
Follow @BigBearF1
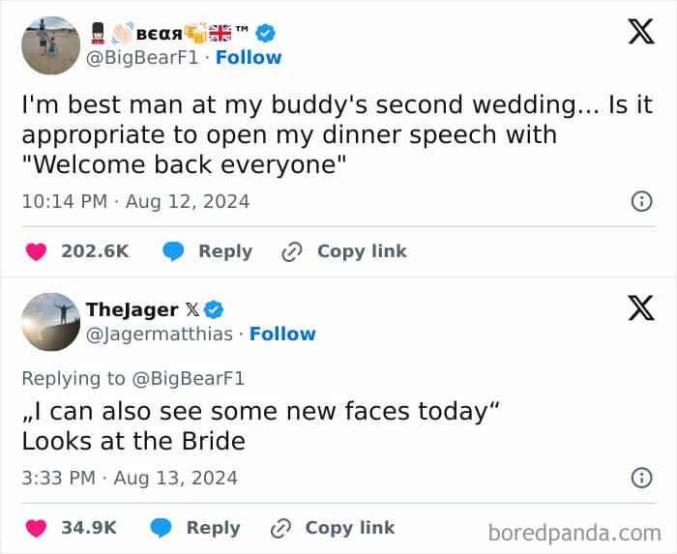249,57
